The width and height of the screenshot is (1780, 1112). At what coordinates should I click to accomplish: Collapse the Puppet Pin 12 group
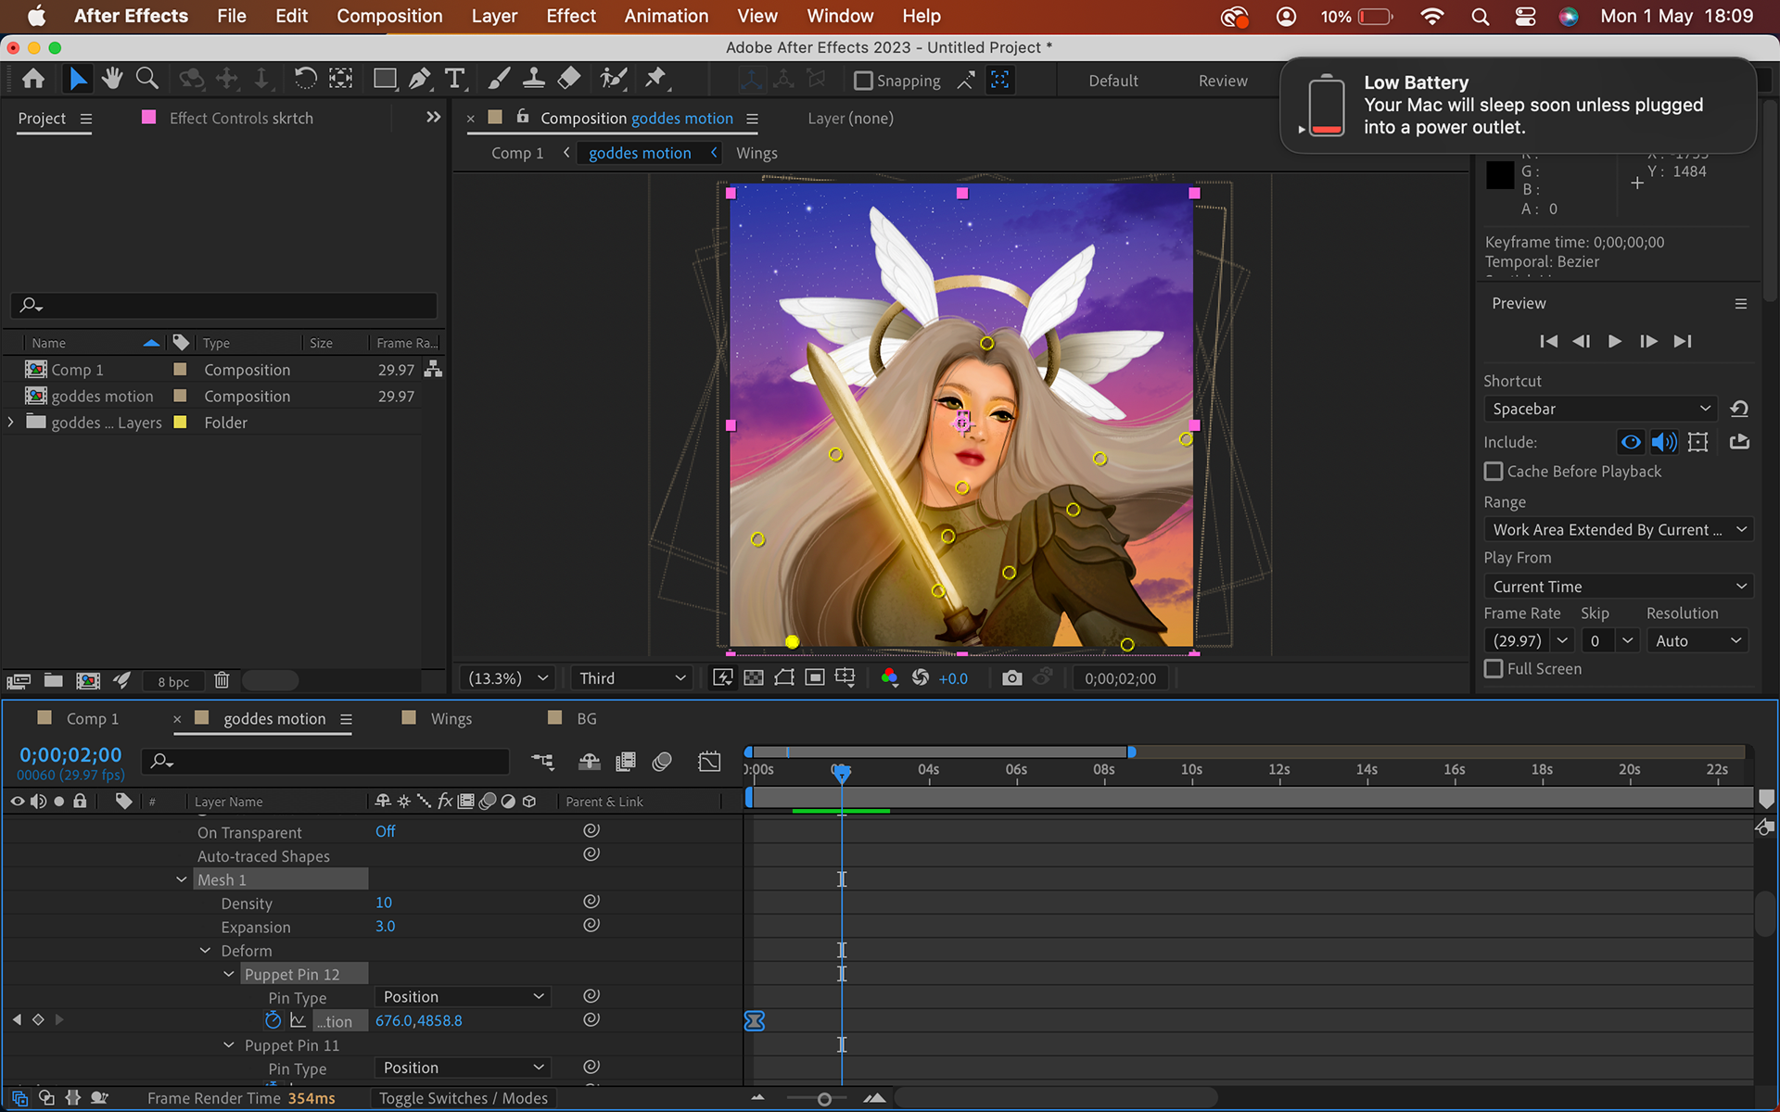pyautogui.click(x=229, y=974)
